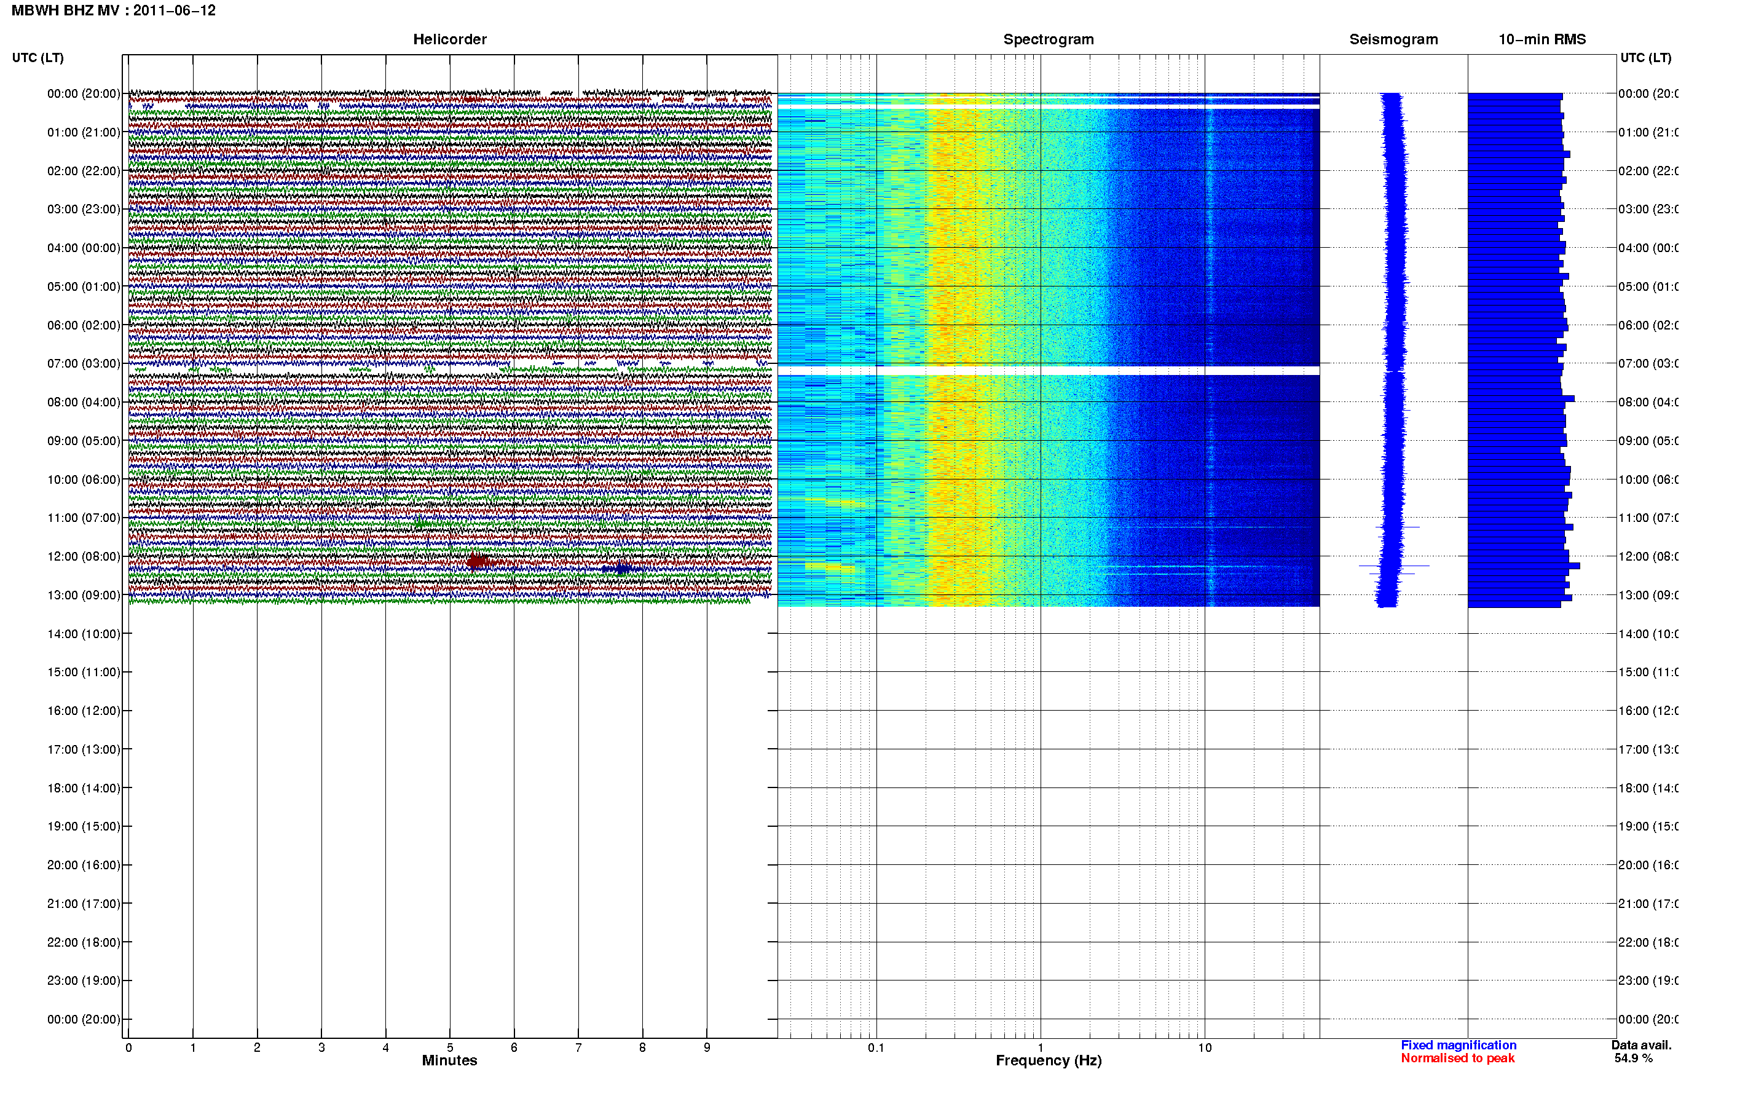Click the left 17:00 (13:00) time label

coord(83,749)
